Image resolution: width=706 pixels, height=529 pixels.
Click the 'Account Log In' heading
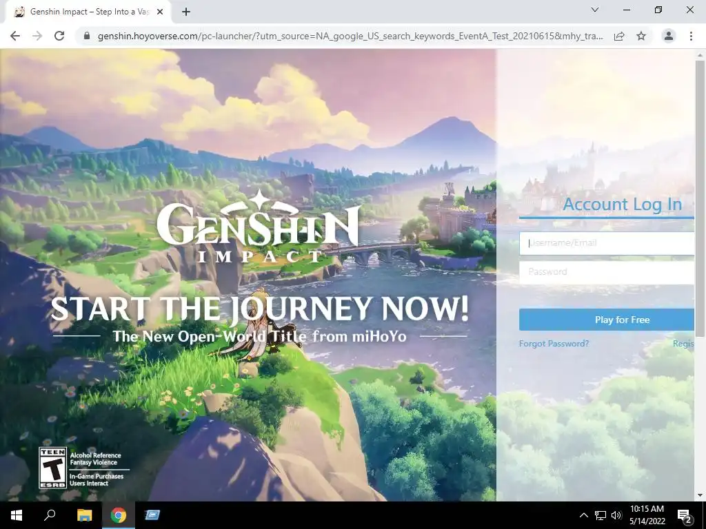(623, 205)
